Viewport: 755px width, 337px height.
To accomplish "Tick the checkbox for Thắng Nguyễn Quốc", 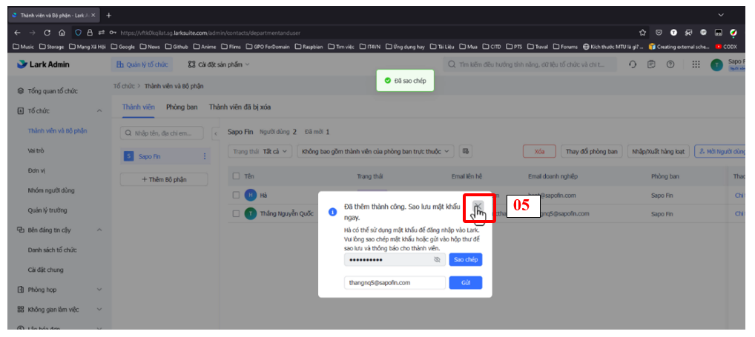I will [236, 213].
